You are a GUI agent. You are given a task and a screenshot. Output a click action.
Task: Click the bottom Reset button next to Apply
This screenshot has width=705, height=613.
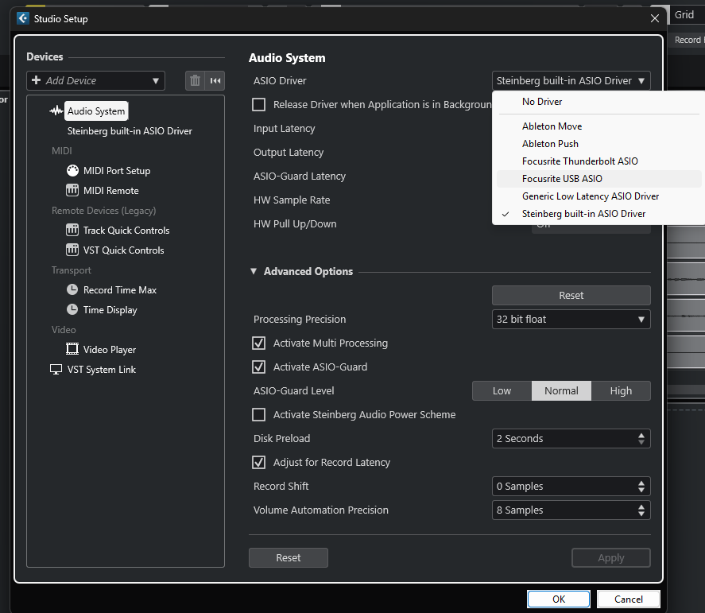pyautogui.click(x=289, y=557)
